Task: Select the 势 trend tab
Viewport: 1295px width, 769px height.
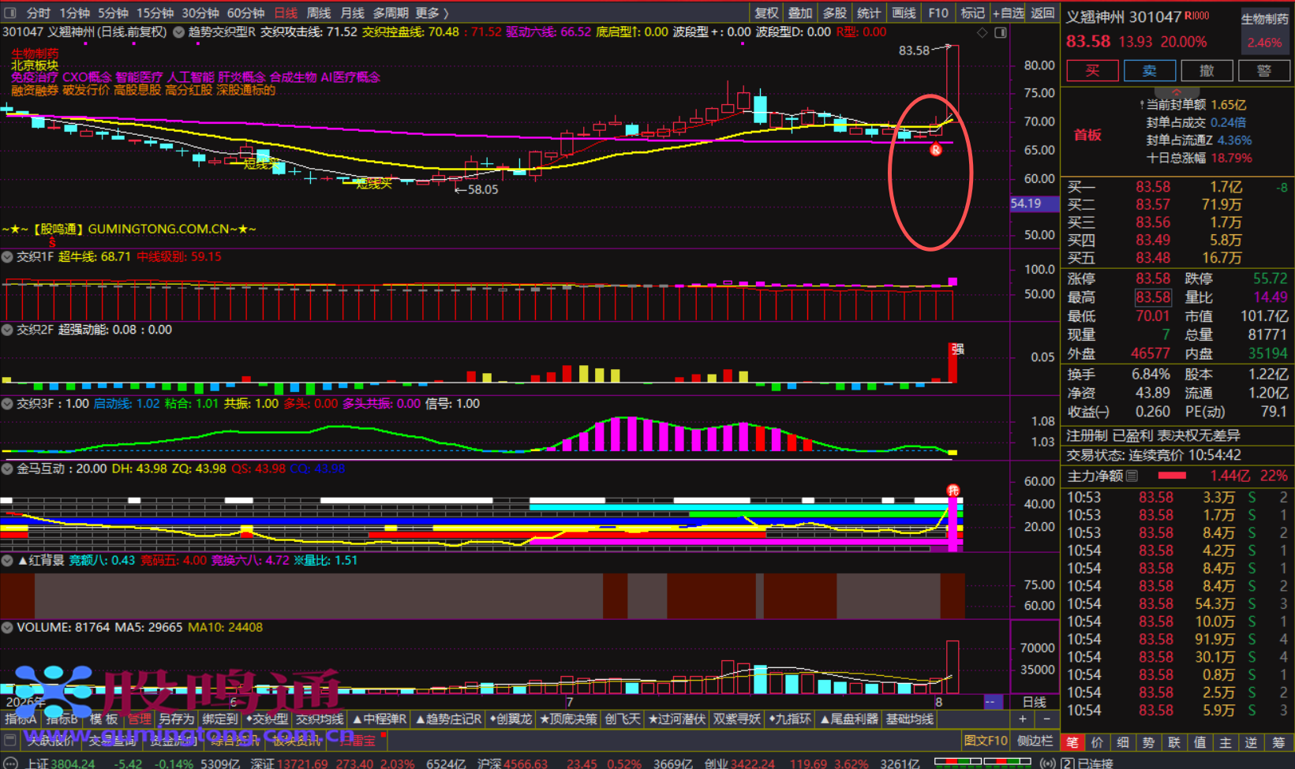Action: pos(1148,742)
